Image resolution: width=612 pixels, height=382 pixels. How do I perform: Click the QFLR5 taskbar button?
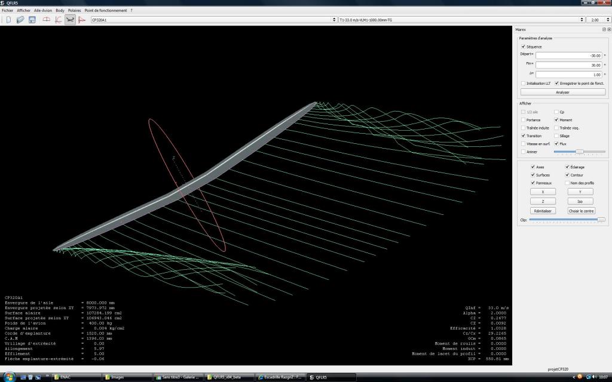point(332,377)
